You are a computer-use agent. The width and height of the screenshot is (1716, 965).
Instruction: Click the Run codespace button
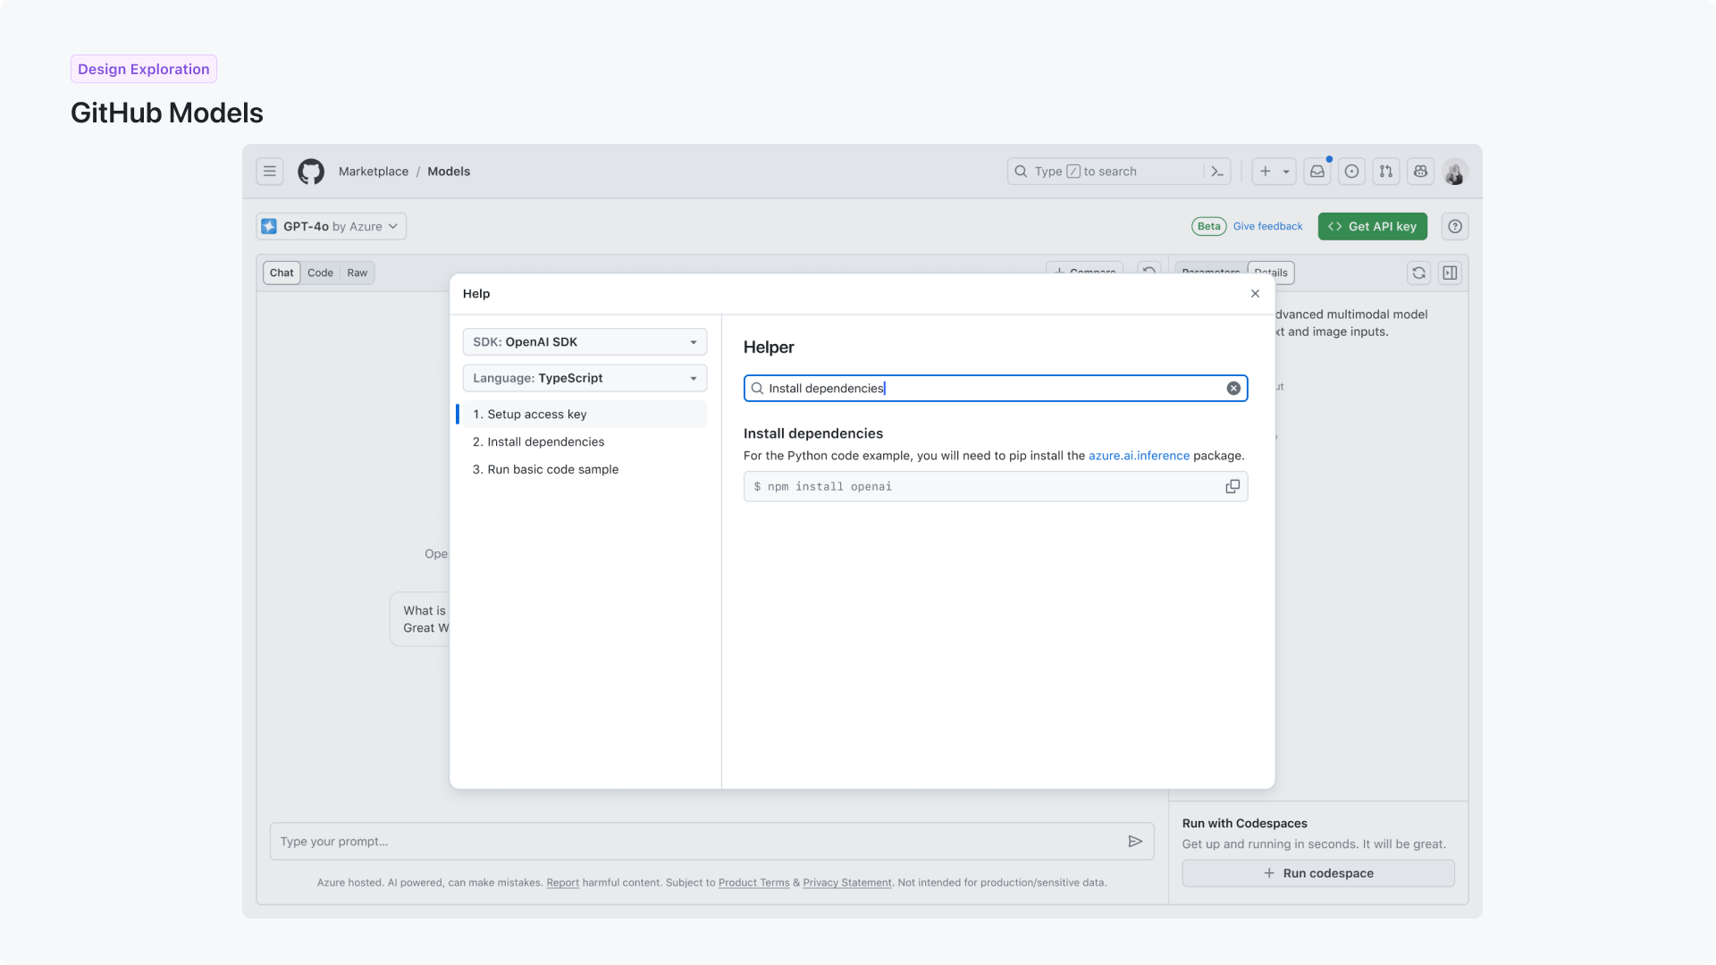[x=1318, y=873]
